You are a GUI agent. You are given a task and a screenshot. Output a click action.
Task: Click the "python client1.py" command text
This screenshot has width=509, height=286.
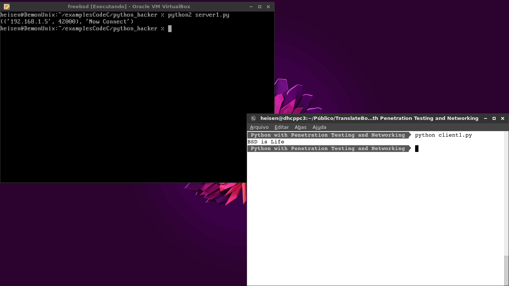[x=443, y=135]
